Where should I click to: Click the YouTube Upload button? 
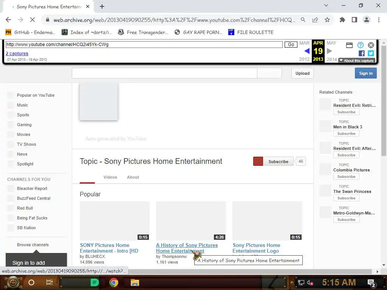(302, 73)
